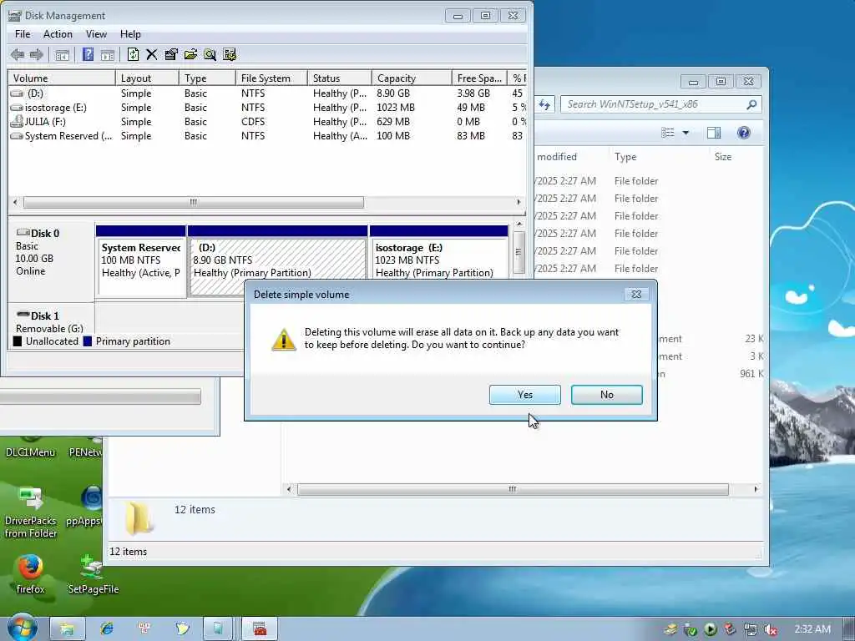Click the Type column header in Explorer

(625, 156)
